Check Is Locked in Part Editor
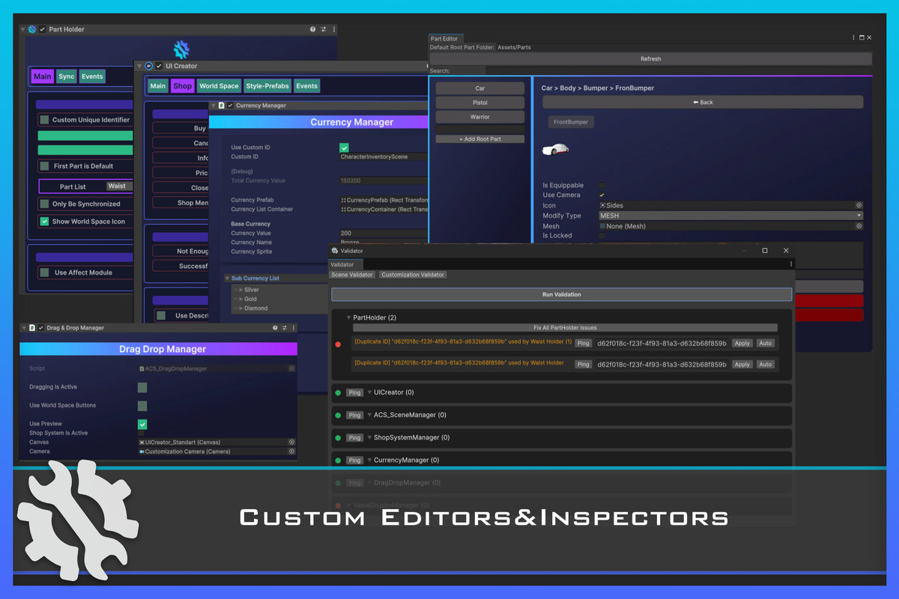This screenshot has width=899, height=599. 602,236
